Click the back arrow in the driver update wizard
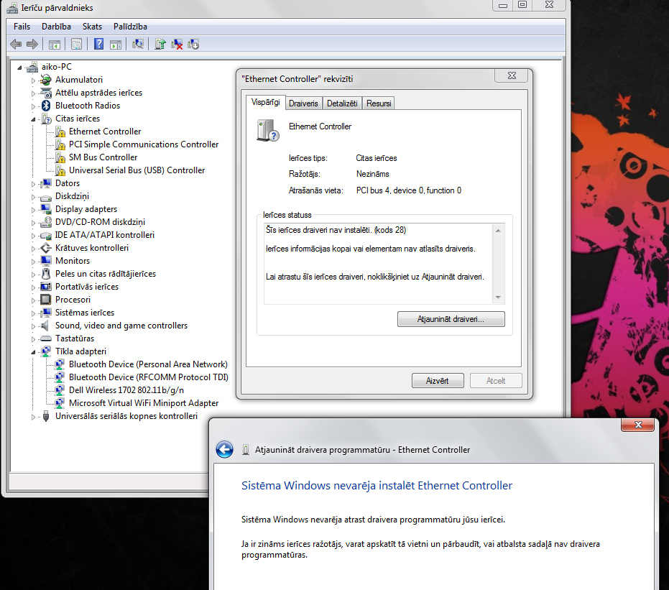Screen dimensions: 669x590 224,449
